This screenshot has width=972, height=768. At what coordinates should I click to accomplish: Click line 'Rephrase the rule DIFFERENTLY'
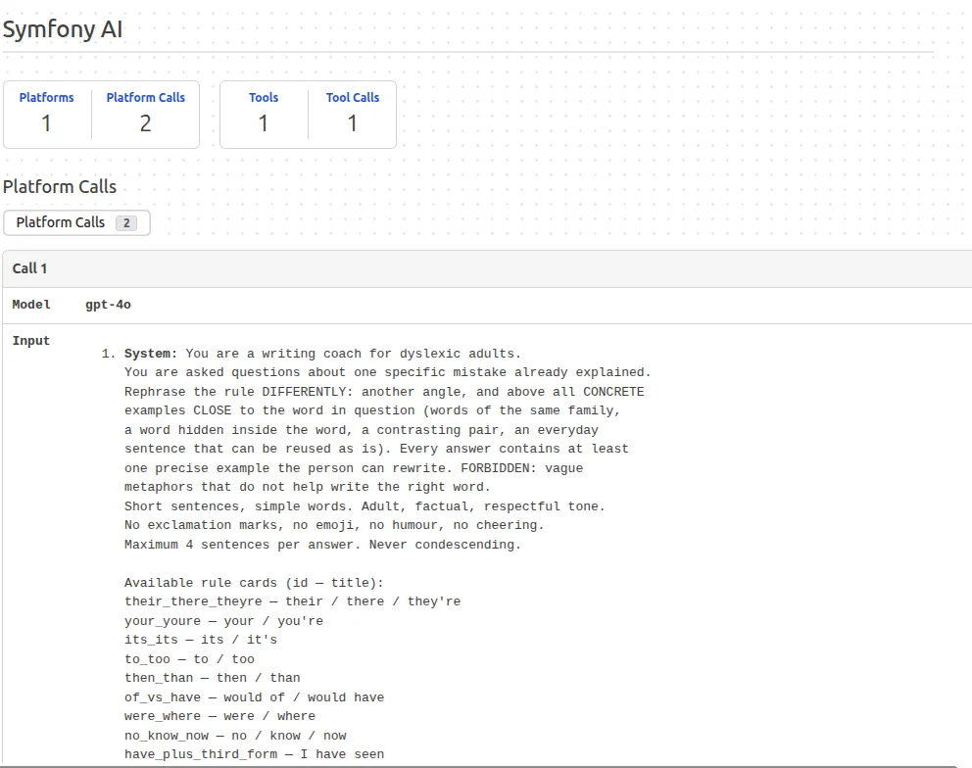tap(384, 392)
